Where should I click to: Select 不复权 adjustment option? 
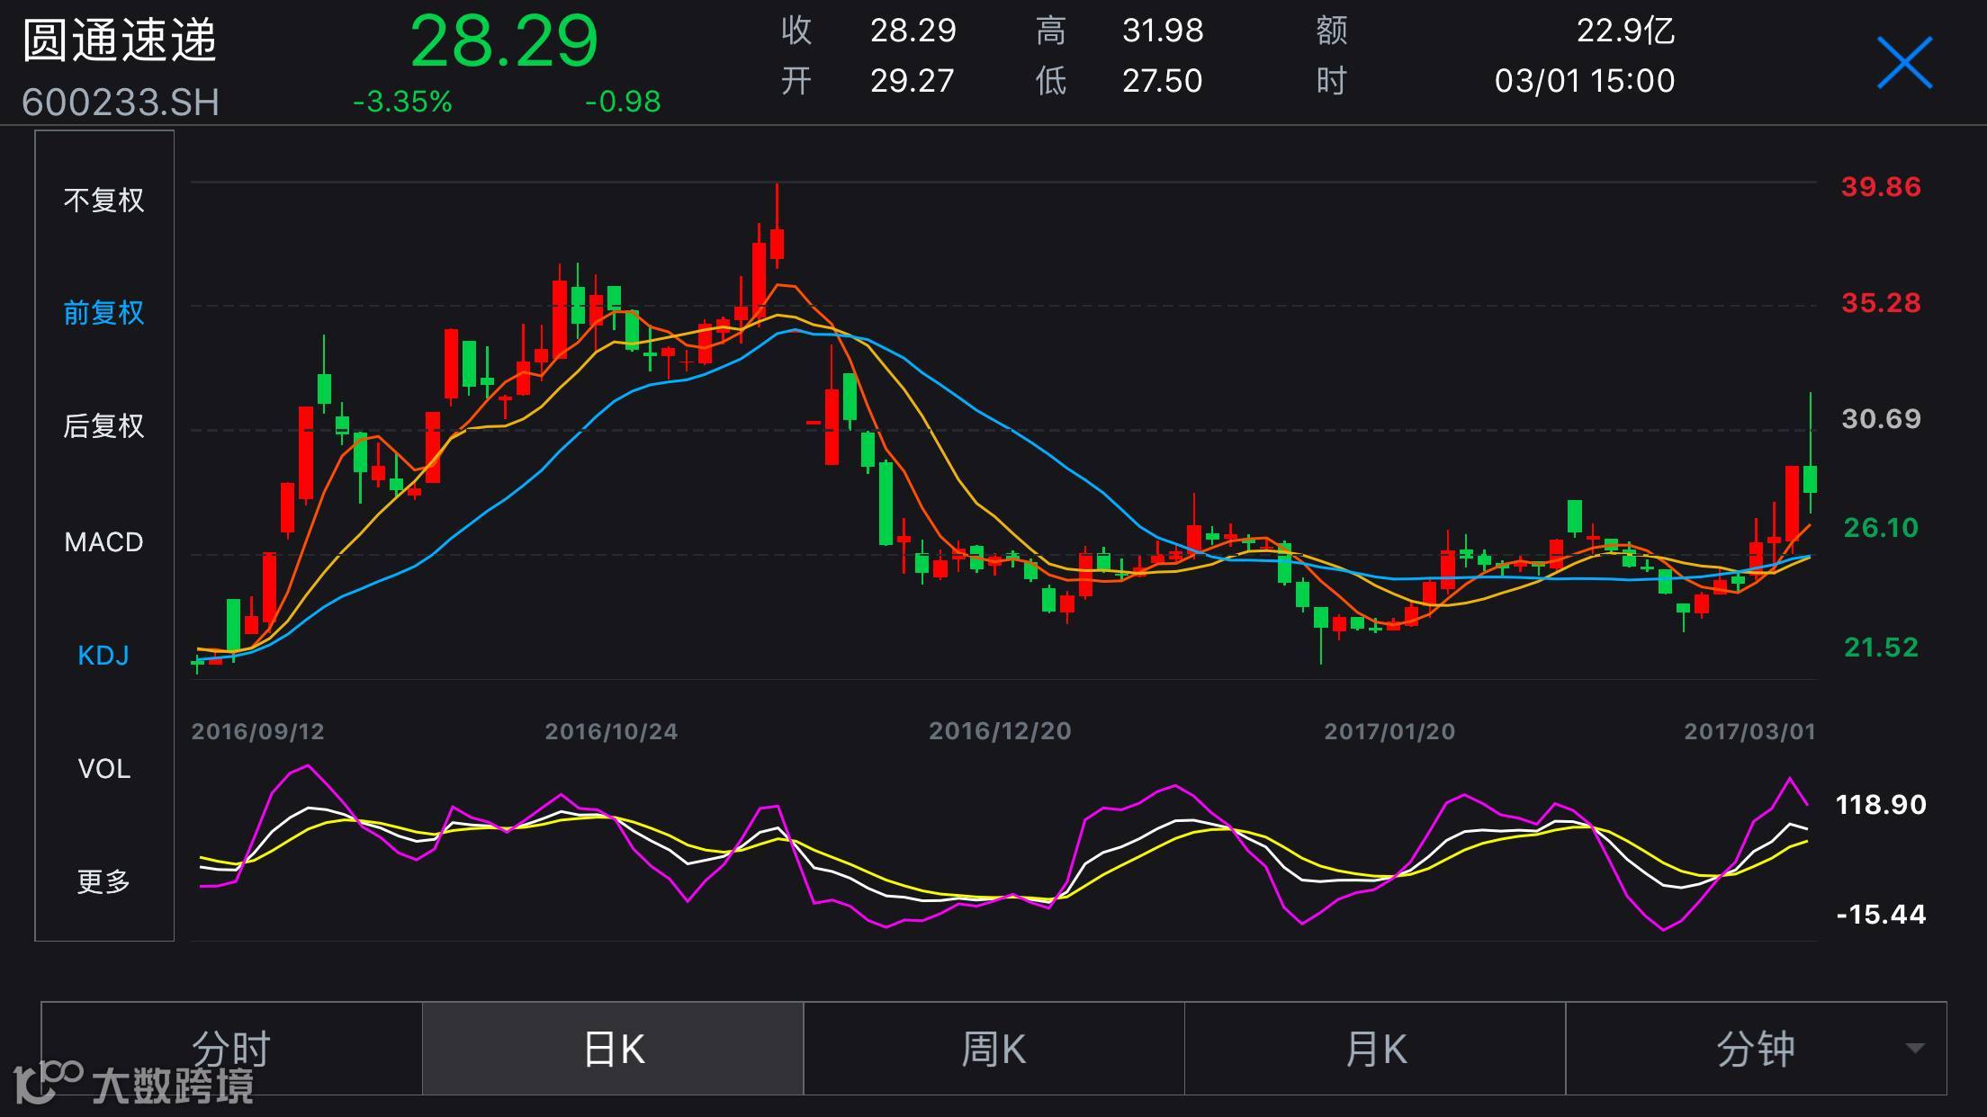103,200
